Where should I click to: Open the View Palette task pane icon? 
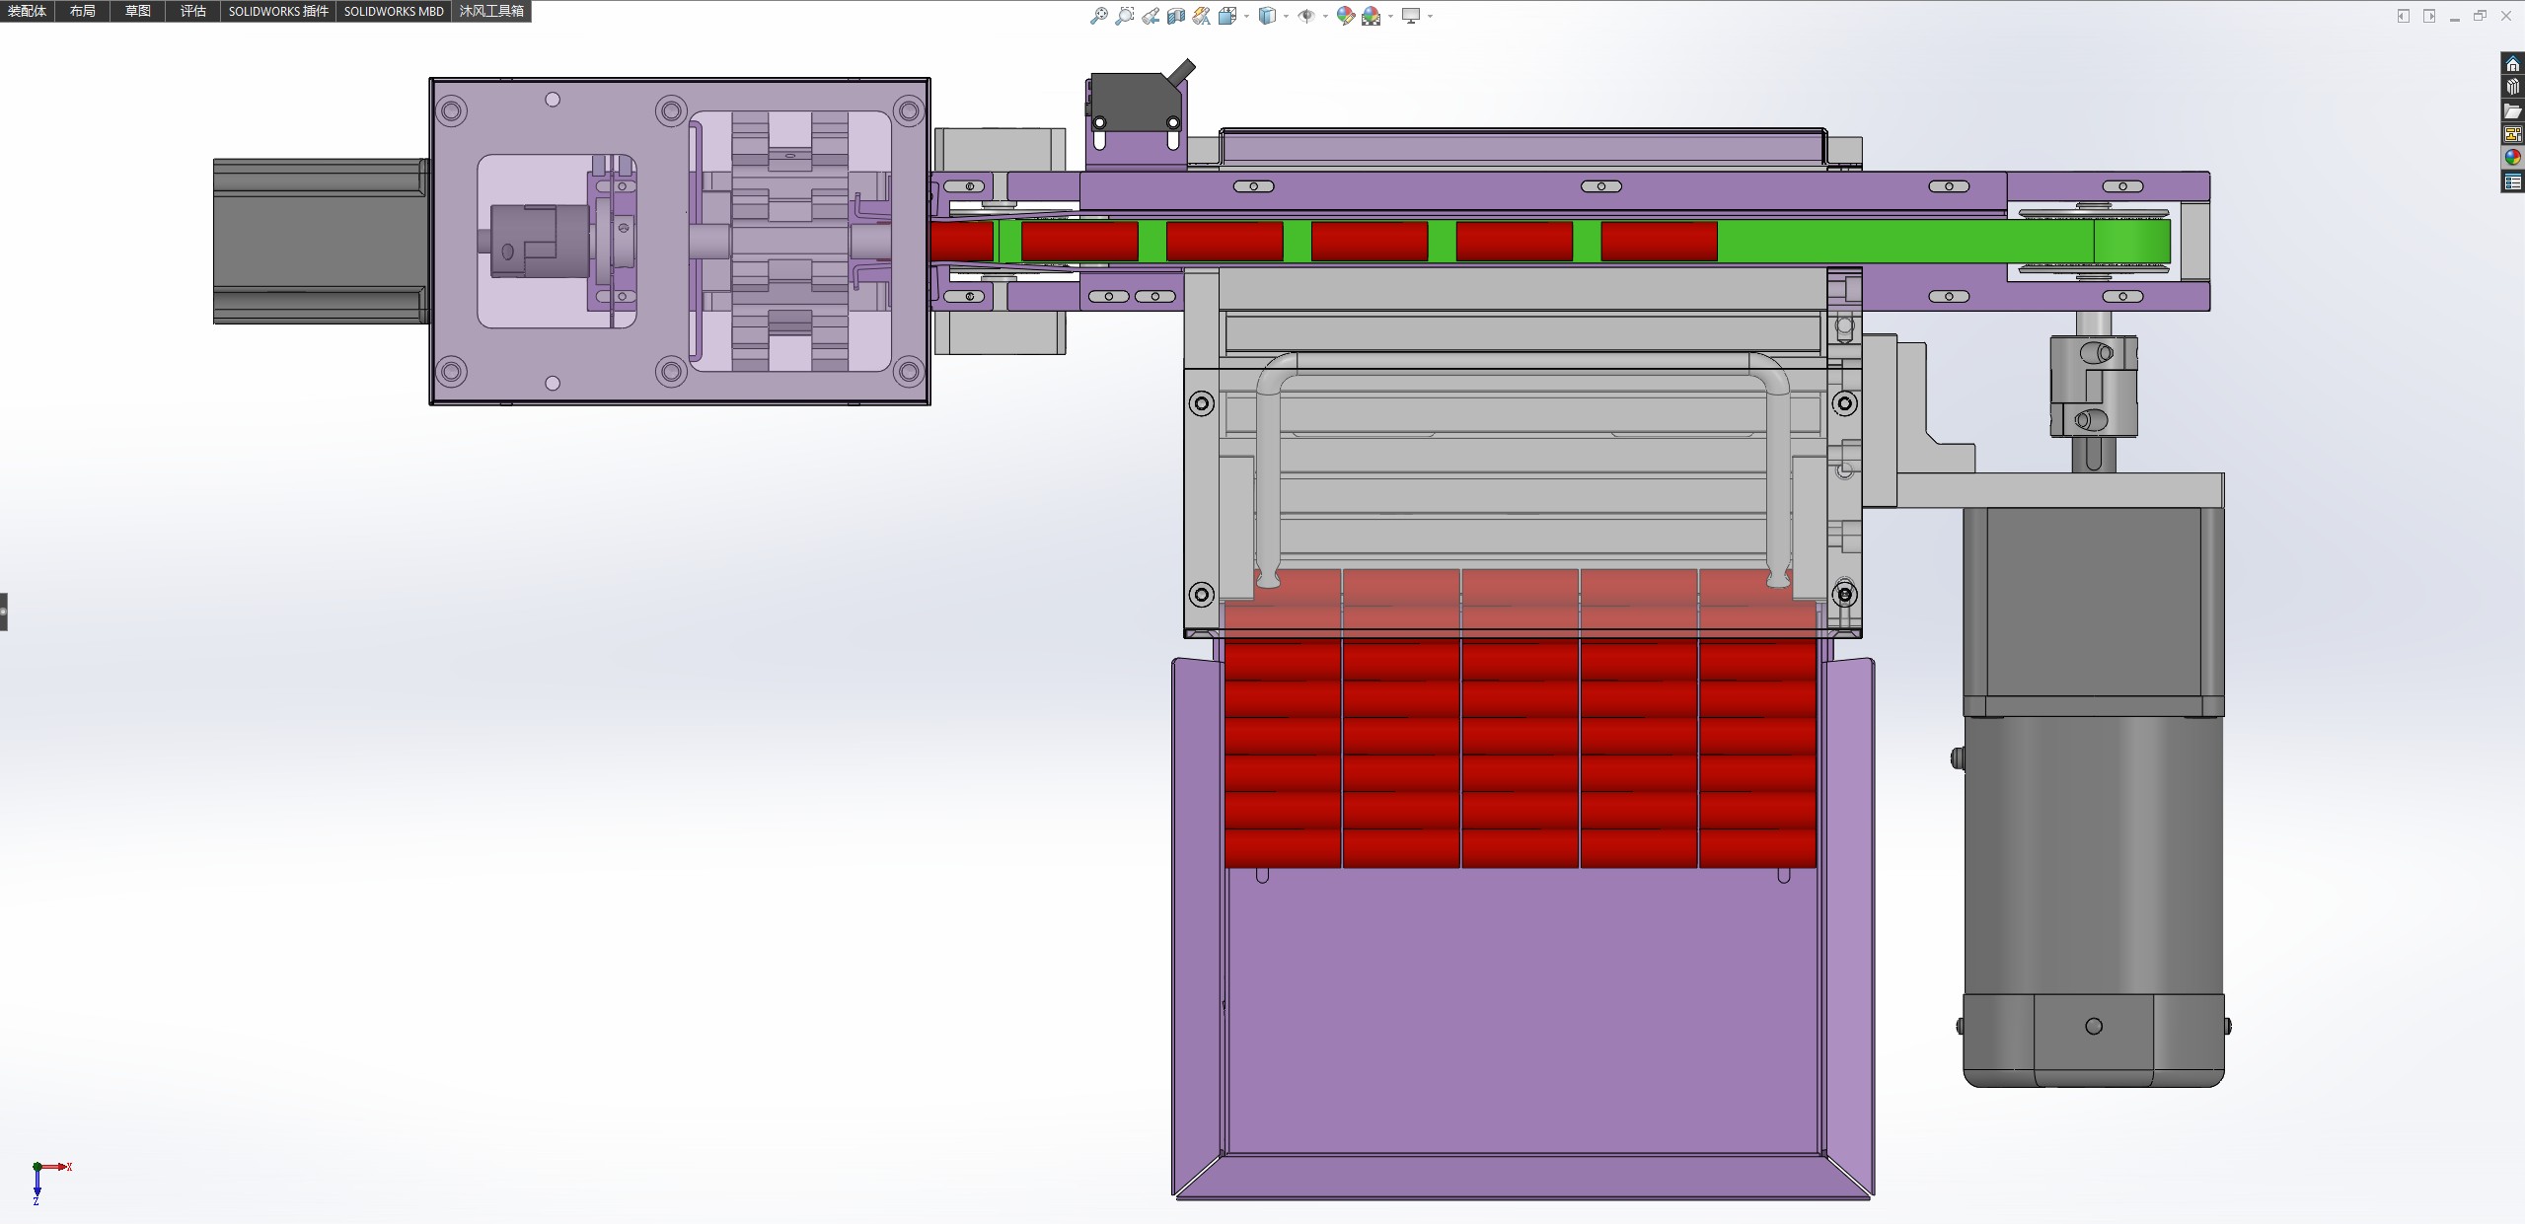click(2512, 134)
